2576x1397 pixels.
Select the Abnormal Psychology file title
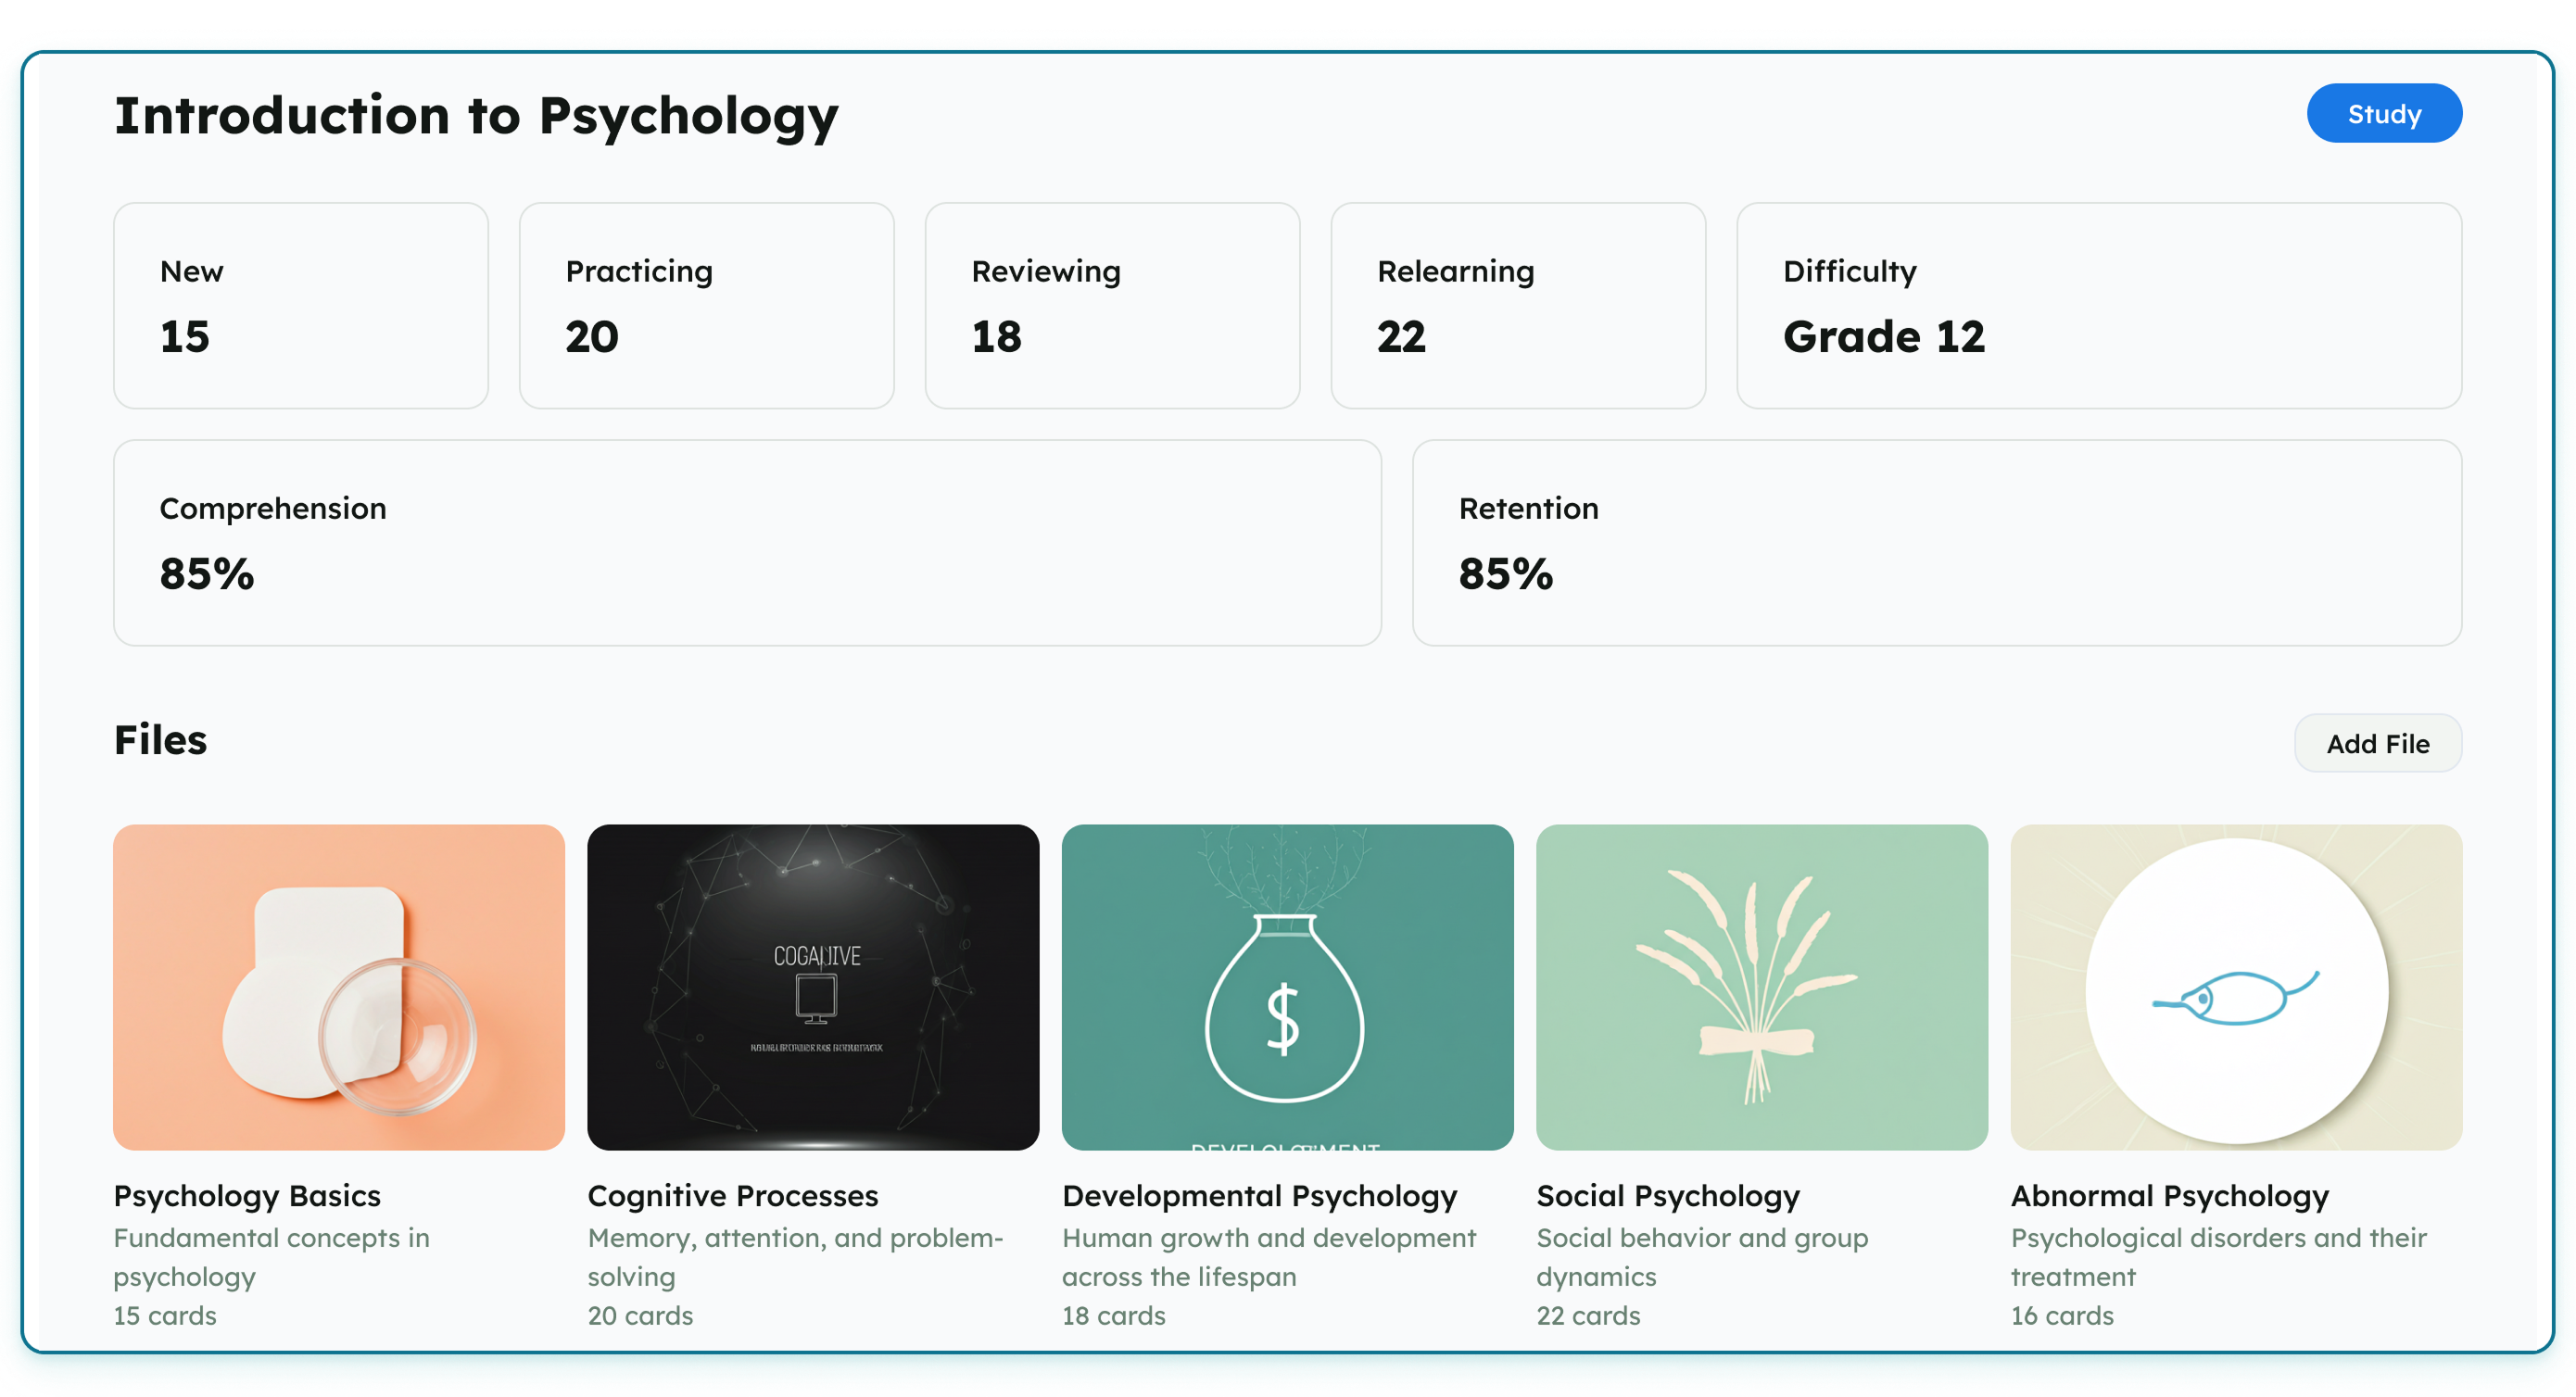pos(2169,1196)
